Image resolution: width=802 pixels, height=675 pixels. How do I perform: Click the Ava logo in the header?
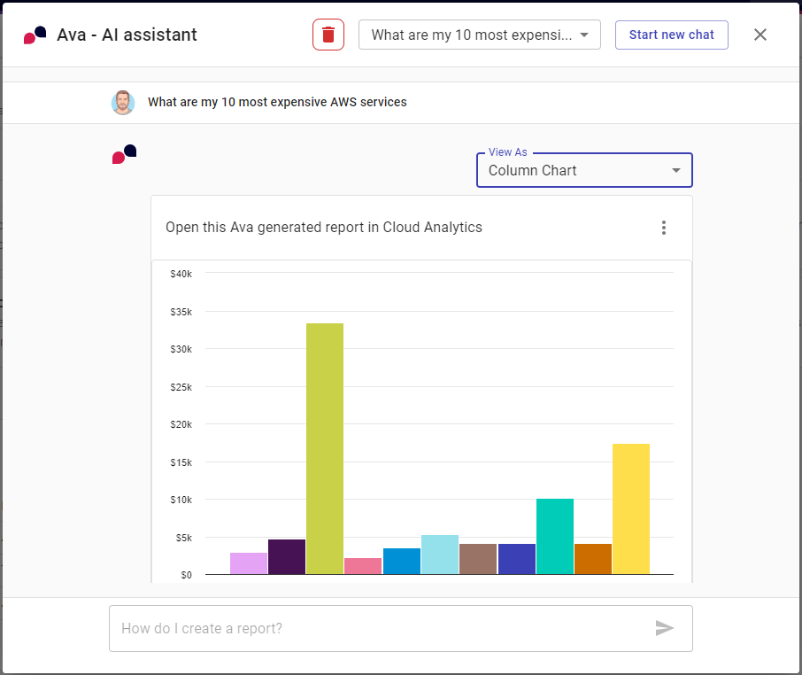(x=35, y=35)
